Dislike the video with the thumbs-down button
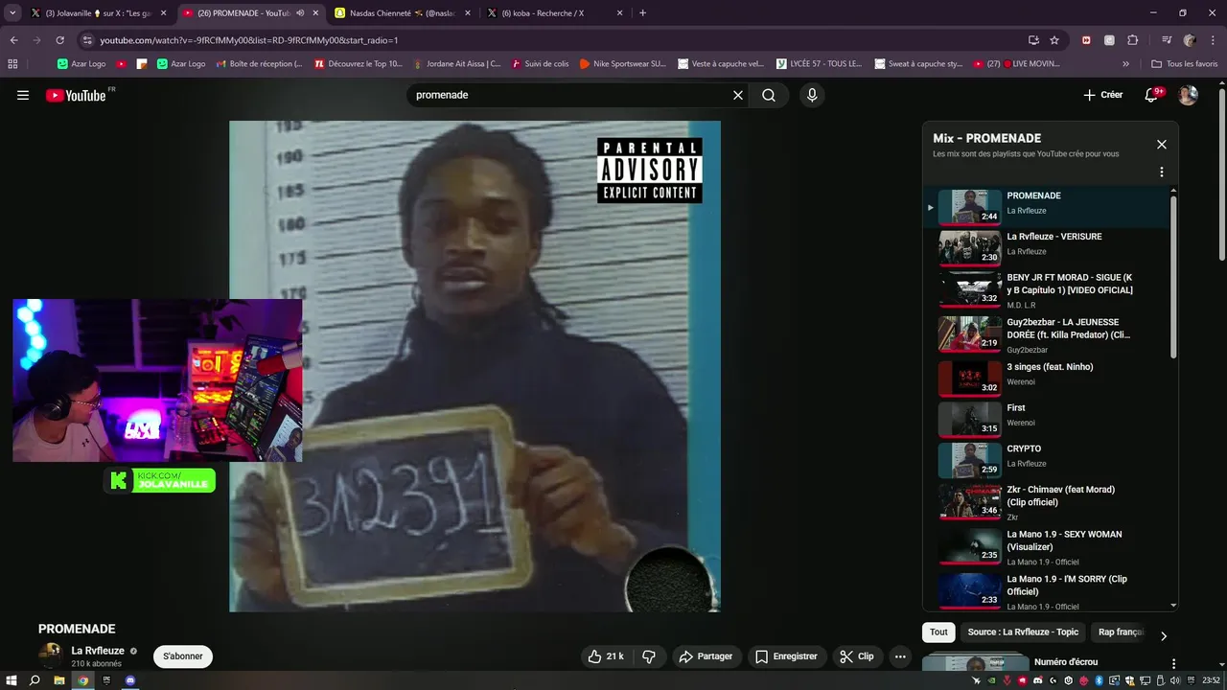 coord(649,656)
